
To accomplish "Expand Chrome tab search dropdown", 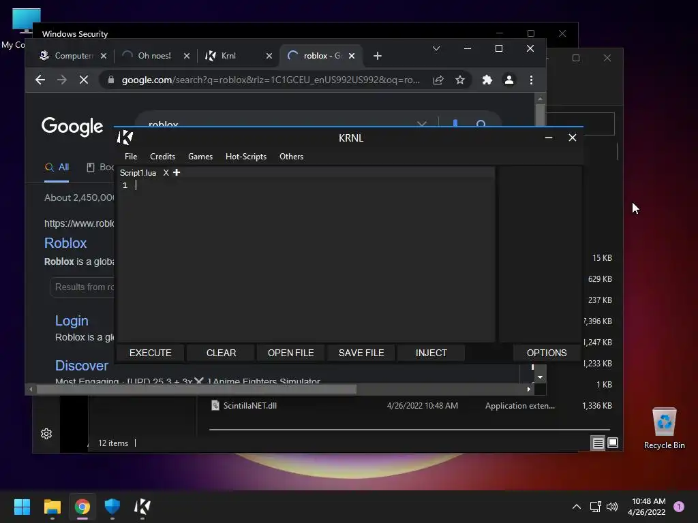I will click(436, 48).
